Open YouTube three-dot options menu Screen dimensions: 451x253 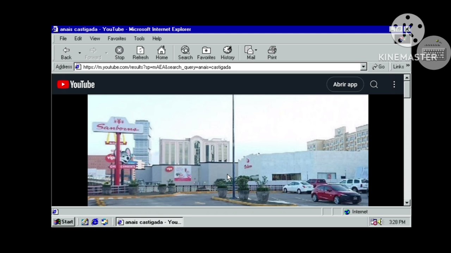pos(394,84)
